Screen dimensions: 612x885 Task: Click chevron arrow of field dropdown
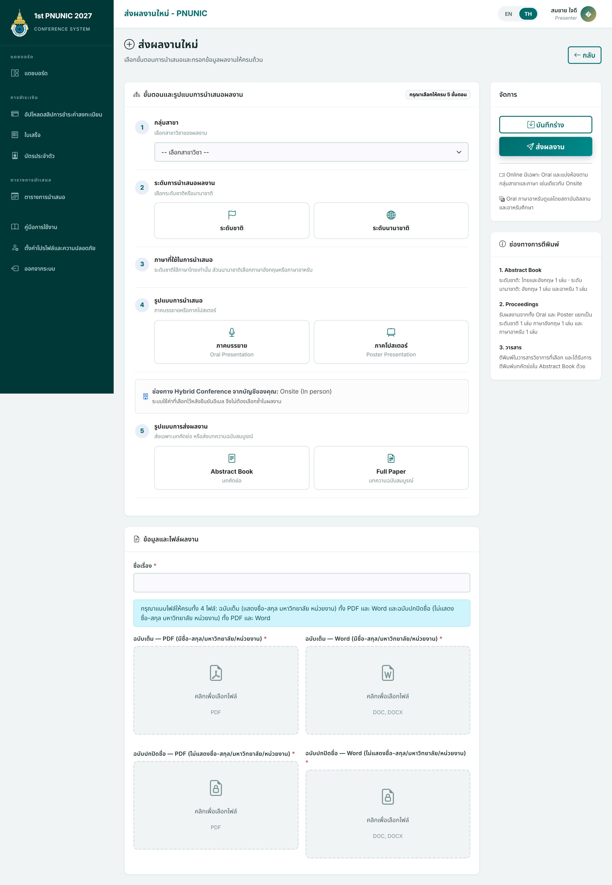pyautogui.click(x=459, y=152)
